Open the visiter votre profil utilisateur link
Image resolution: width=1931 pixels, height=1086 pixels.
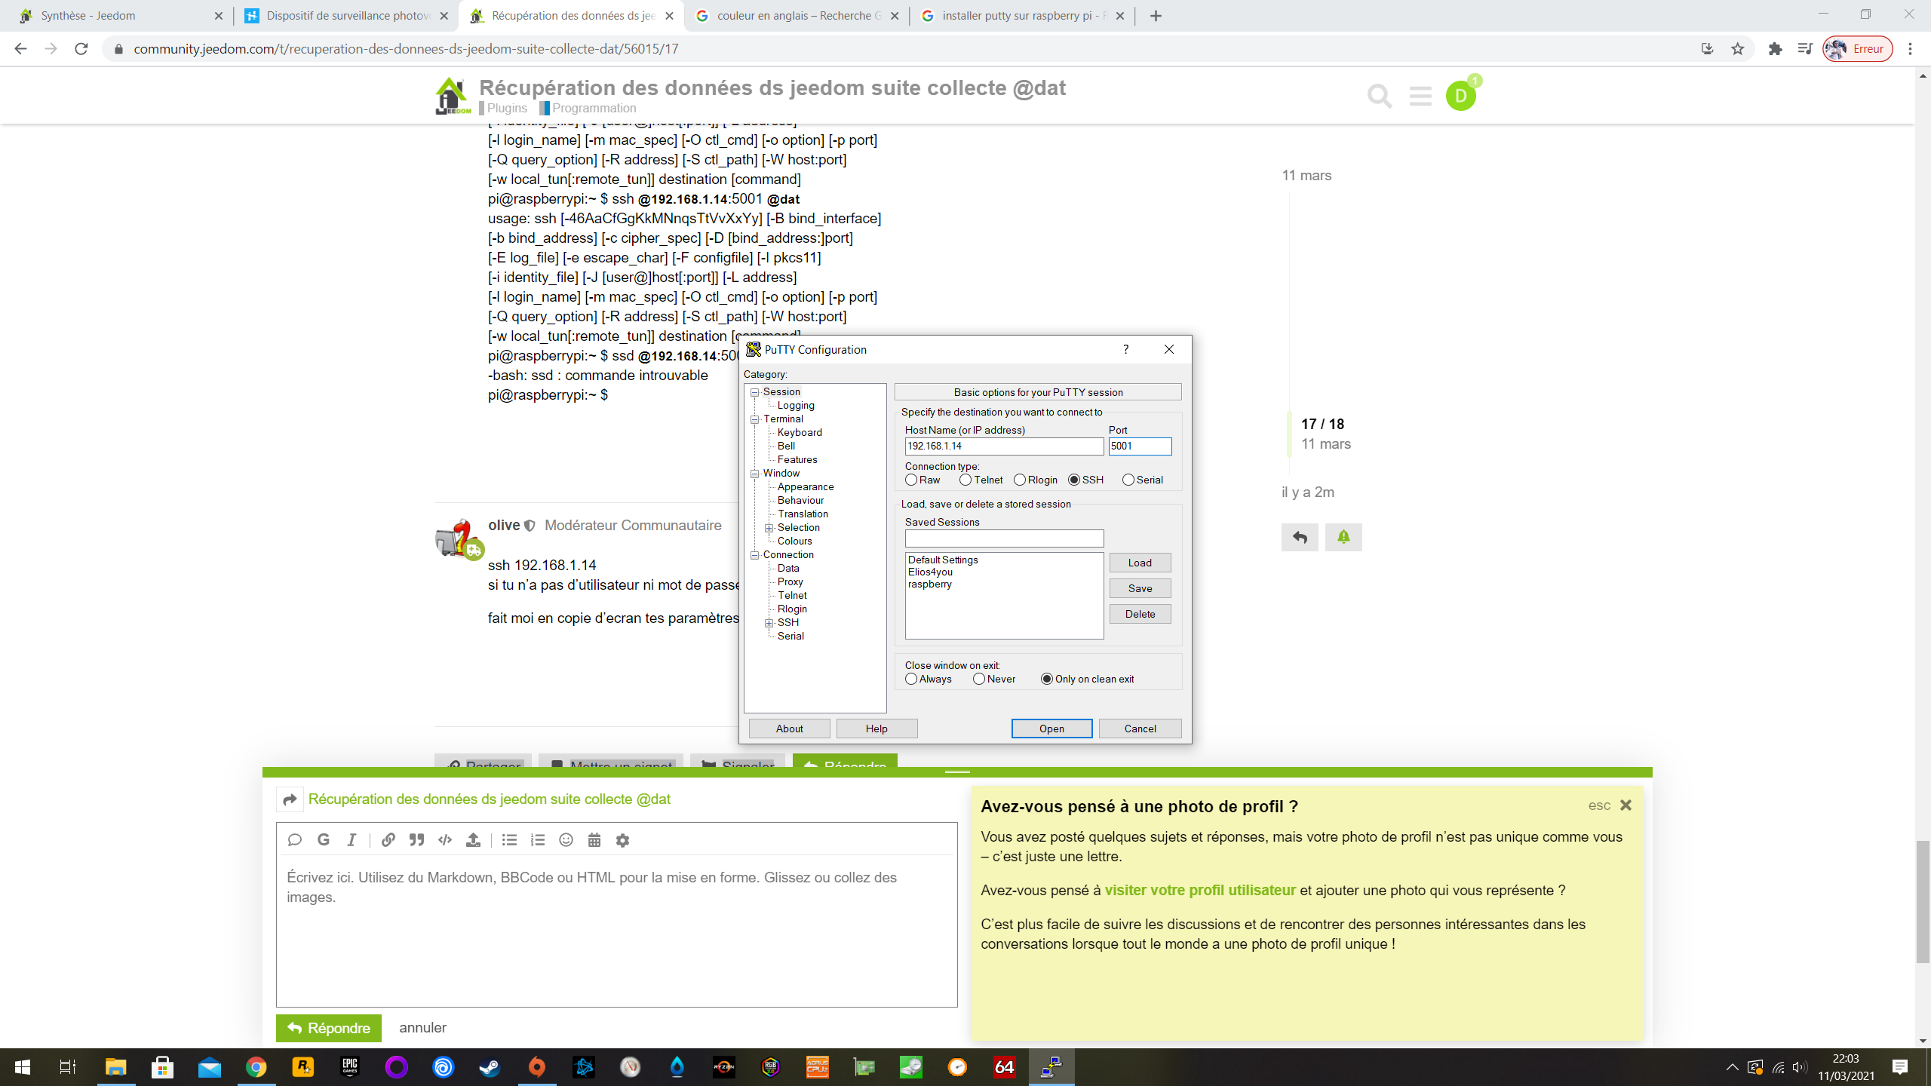[1199, 890]
